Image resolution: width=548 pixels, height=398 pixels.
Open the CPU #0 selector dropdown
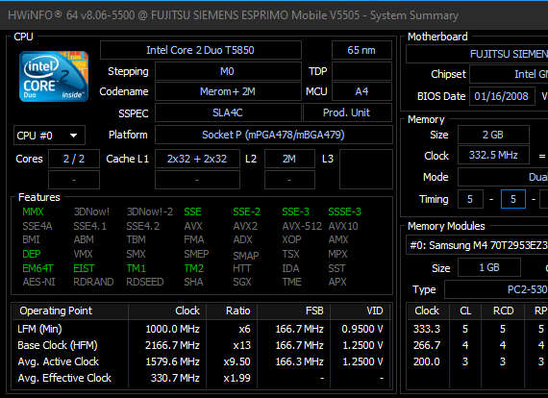tap(49, 136)
